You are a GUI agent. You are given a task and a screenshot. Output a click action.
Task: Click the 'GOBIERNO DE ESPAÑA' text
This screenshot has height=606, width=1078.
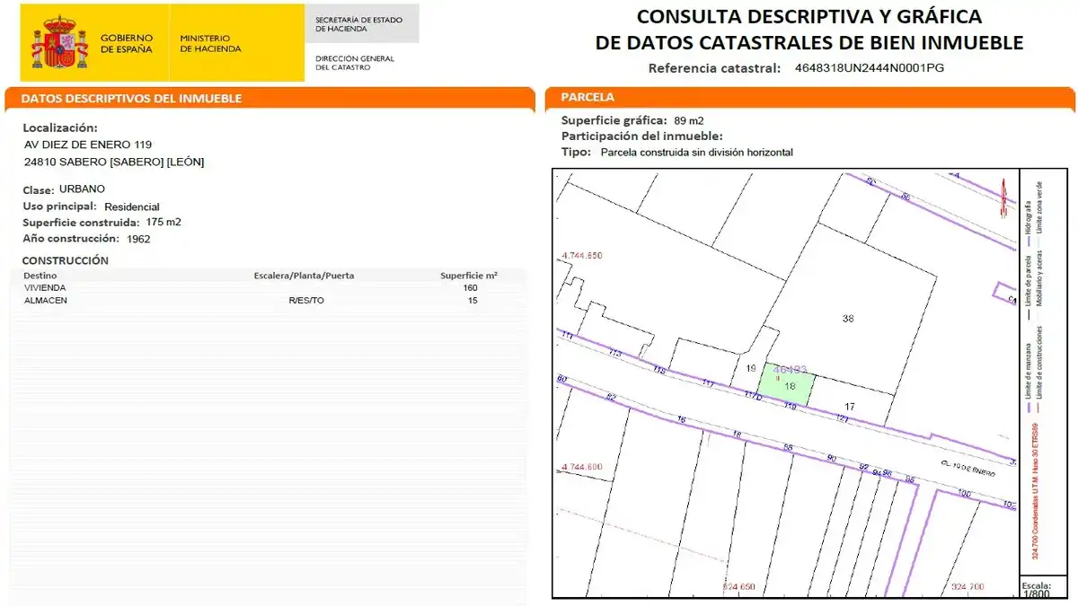tap(127, 43)
